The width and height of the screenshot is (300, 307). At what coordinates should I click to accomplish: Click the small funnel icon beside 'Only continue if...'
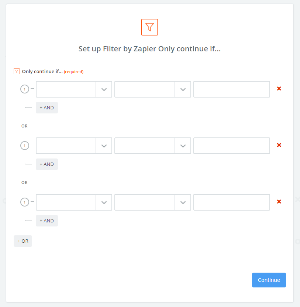(x=16, y=71)
